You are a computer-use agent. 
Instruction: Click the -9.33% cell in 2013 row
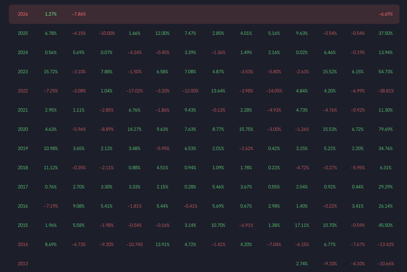pyautogui.click(x=330, y=264)
